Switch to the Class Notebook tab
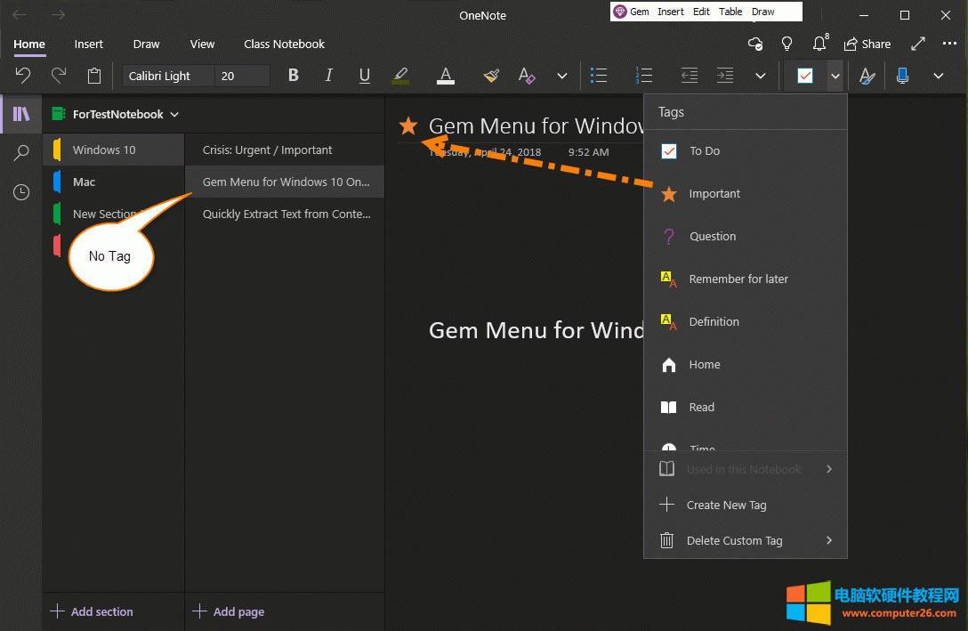 click(284, 44)
